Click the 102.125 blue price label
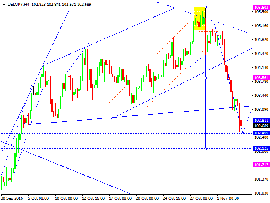 pos(261,148)
